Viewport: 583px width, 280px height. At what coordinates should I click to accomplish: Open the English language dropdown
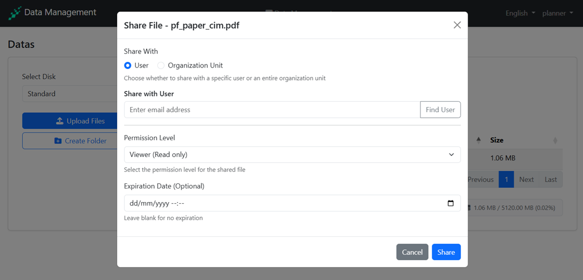pos(520,13)
